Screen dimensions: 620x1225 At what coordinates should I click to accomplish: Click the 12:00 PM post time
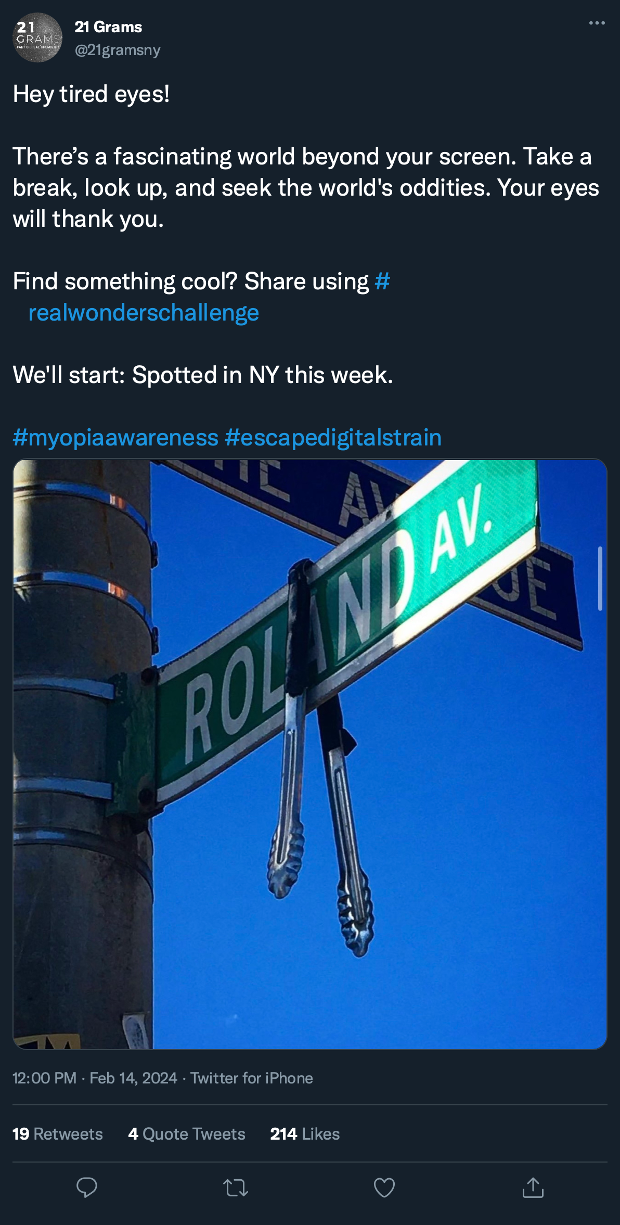coord(45,1078)
